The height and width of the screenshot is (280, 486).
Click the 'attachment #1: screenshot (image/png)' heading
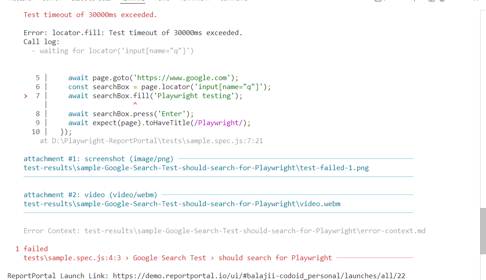coord(98,159)
